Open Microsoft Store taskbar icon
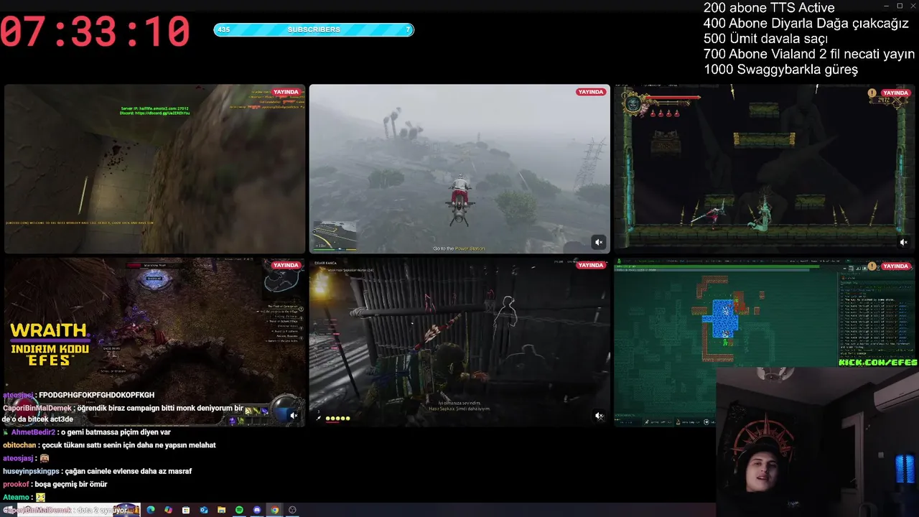This screenshot has width=919, height=517. (x=186, y=510)
